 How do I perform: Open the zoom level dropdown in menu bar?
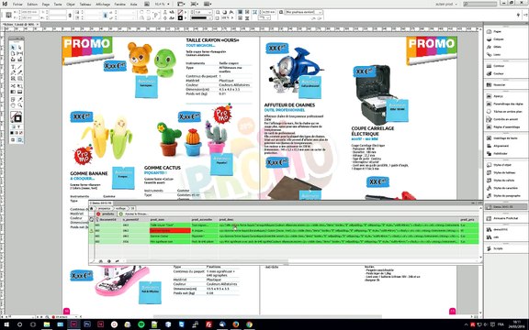pos(163,5)
